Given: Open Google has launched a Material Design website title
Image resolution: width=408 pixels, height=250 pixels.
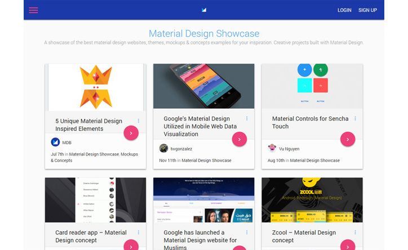Looking at the screenshot, I should pos(200,240).
